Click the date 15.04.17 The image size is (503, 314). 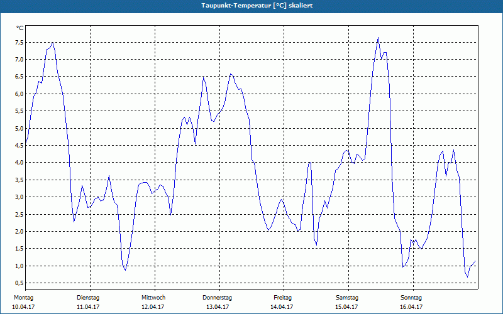pyautogui.click(x=346, y=307)
